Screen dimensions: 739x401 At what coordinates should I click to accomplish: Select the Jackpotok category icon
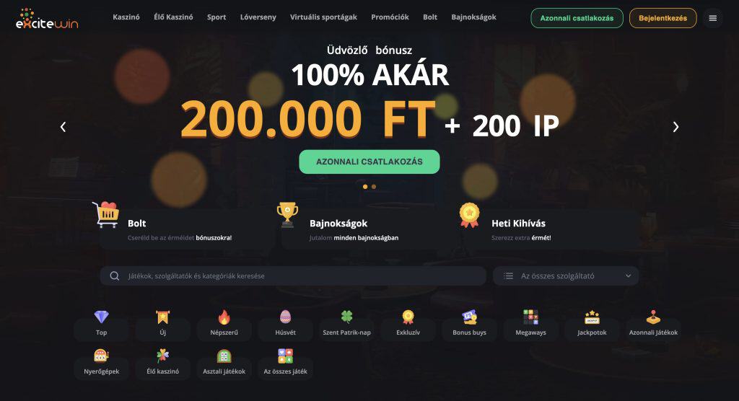[x=592, y=325]
